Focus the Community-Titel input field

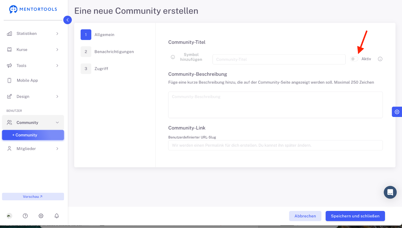coord(279,59)
